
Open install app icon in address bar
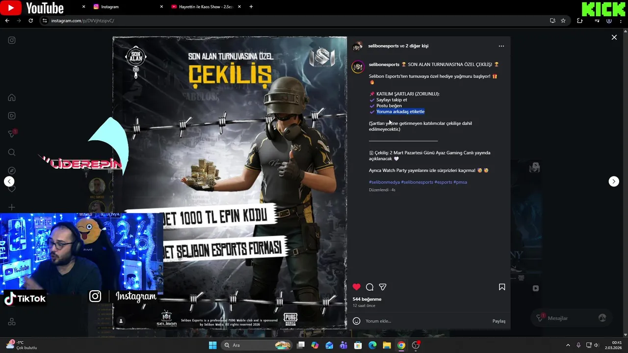[x=552, y=21]
